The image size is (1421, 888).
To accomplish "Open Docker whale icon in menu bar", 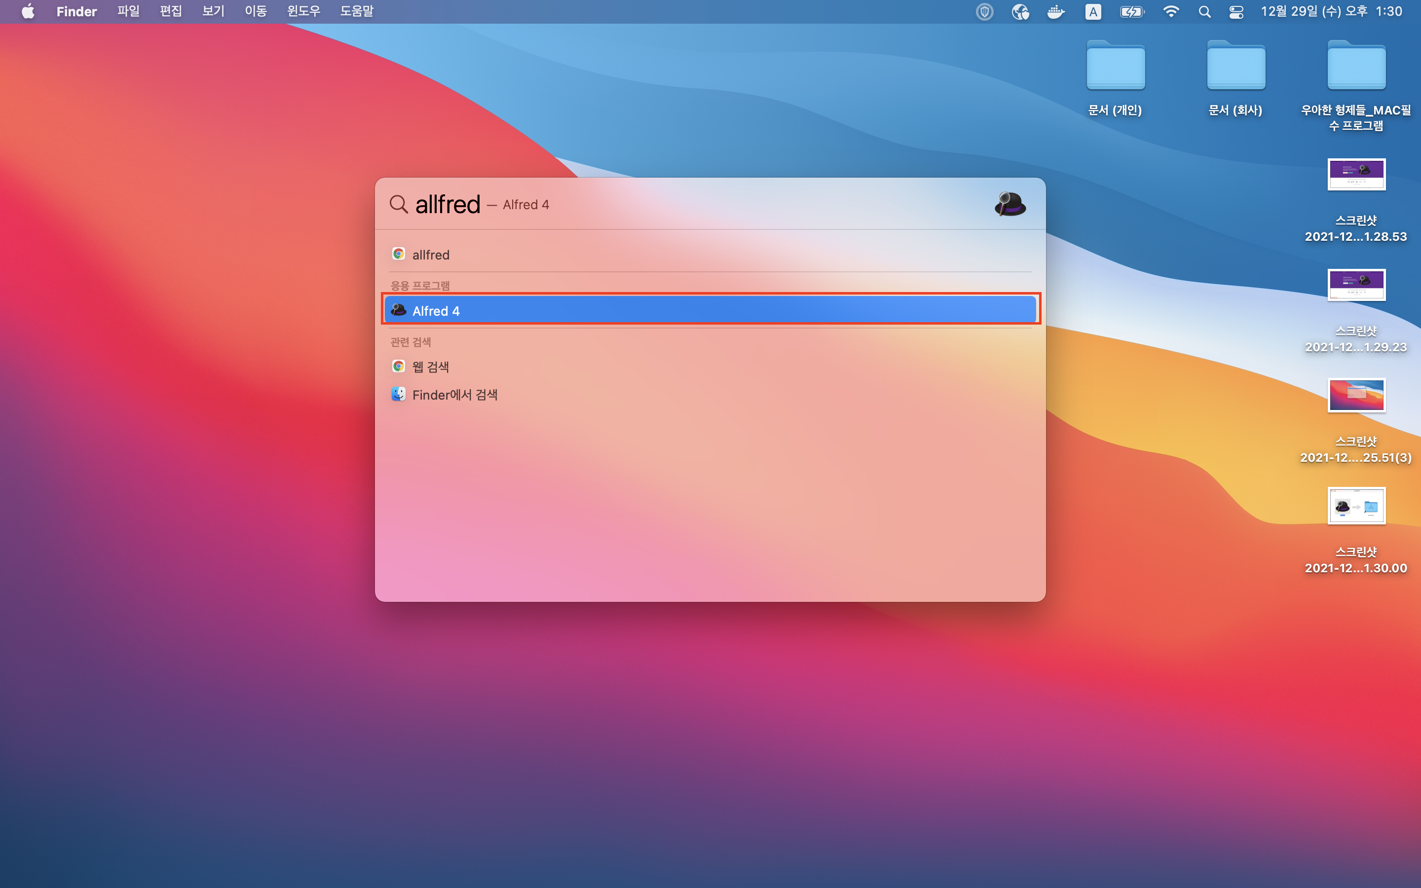I will 1056,12.
